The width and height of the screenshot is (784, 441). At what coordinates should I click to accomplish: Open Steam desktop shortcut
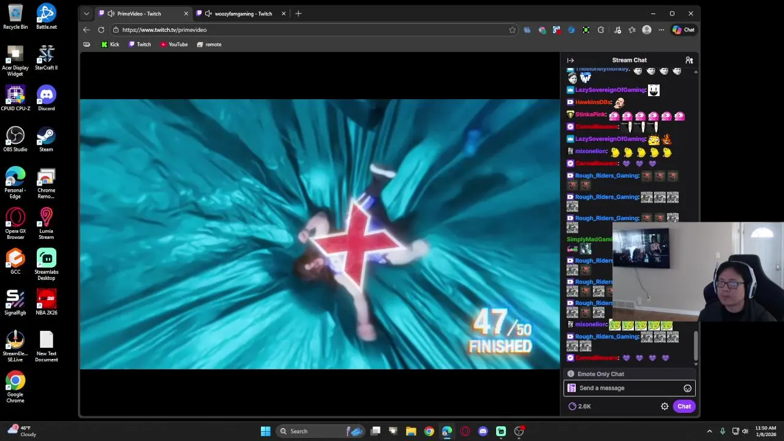click(x=46, y=140)
